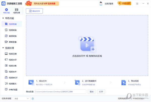151x102 pixels.
Task: Open 注册/登录 link
Action: [109, 4]
